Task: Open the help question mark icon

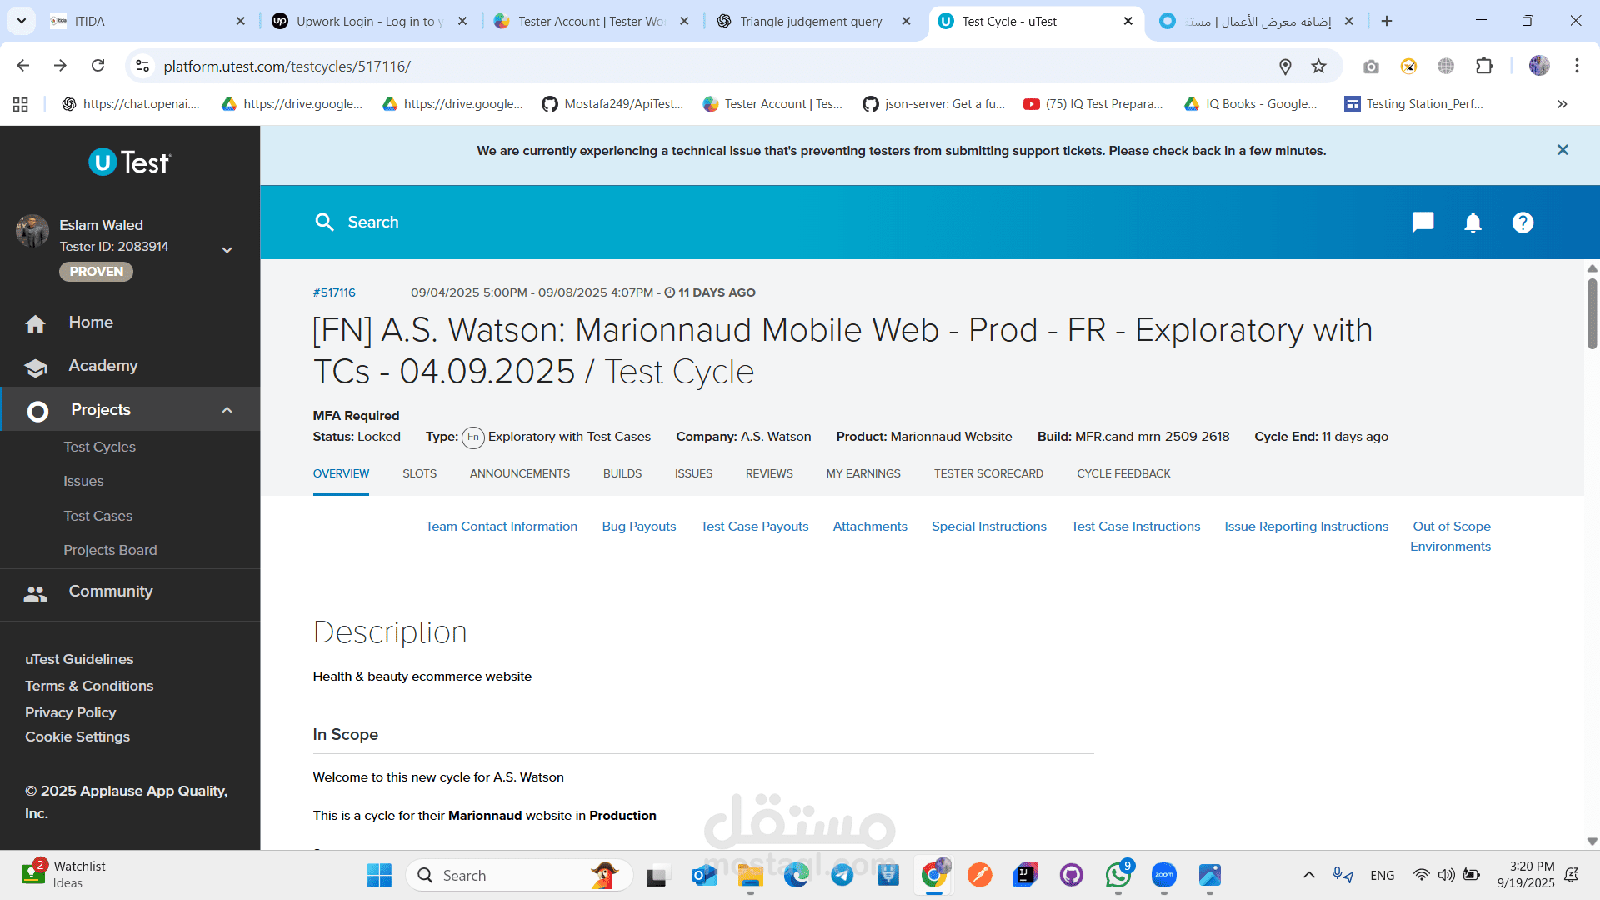Action: (x=1522, y=222)
